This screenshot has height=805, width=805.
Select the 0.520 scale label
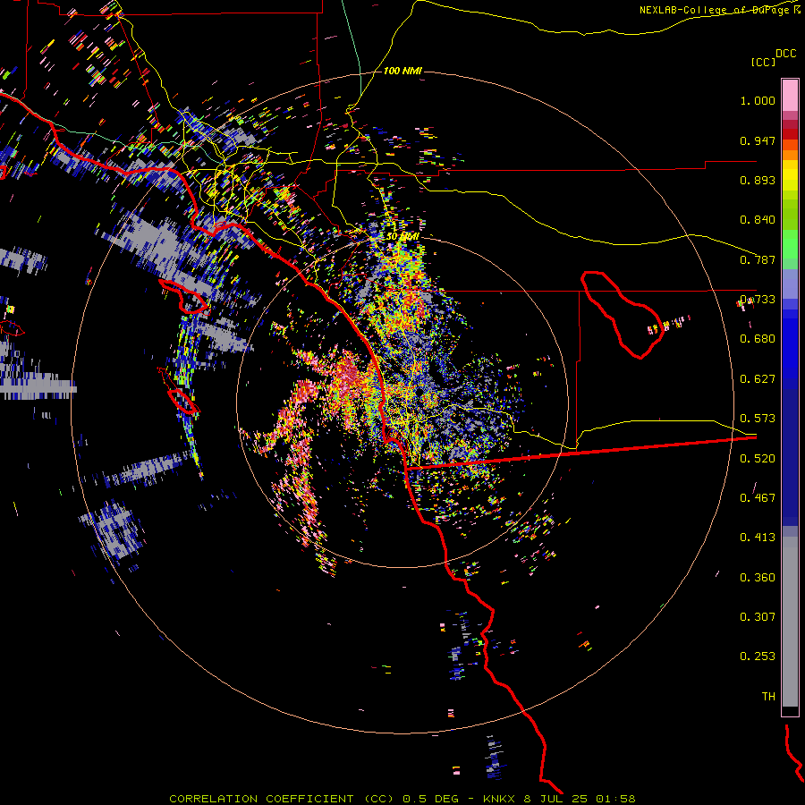pyautogui.click(x=758, y=459)
